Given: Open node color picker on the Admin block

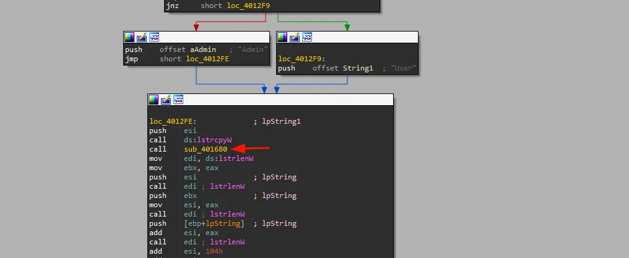Looking at the screenshot, I should coord(129,37).
